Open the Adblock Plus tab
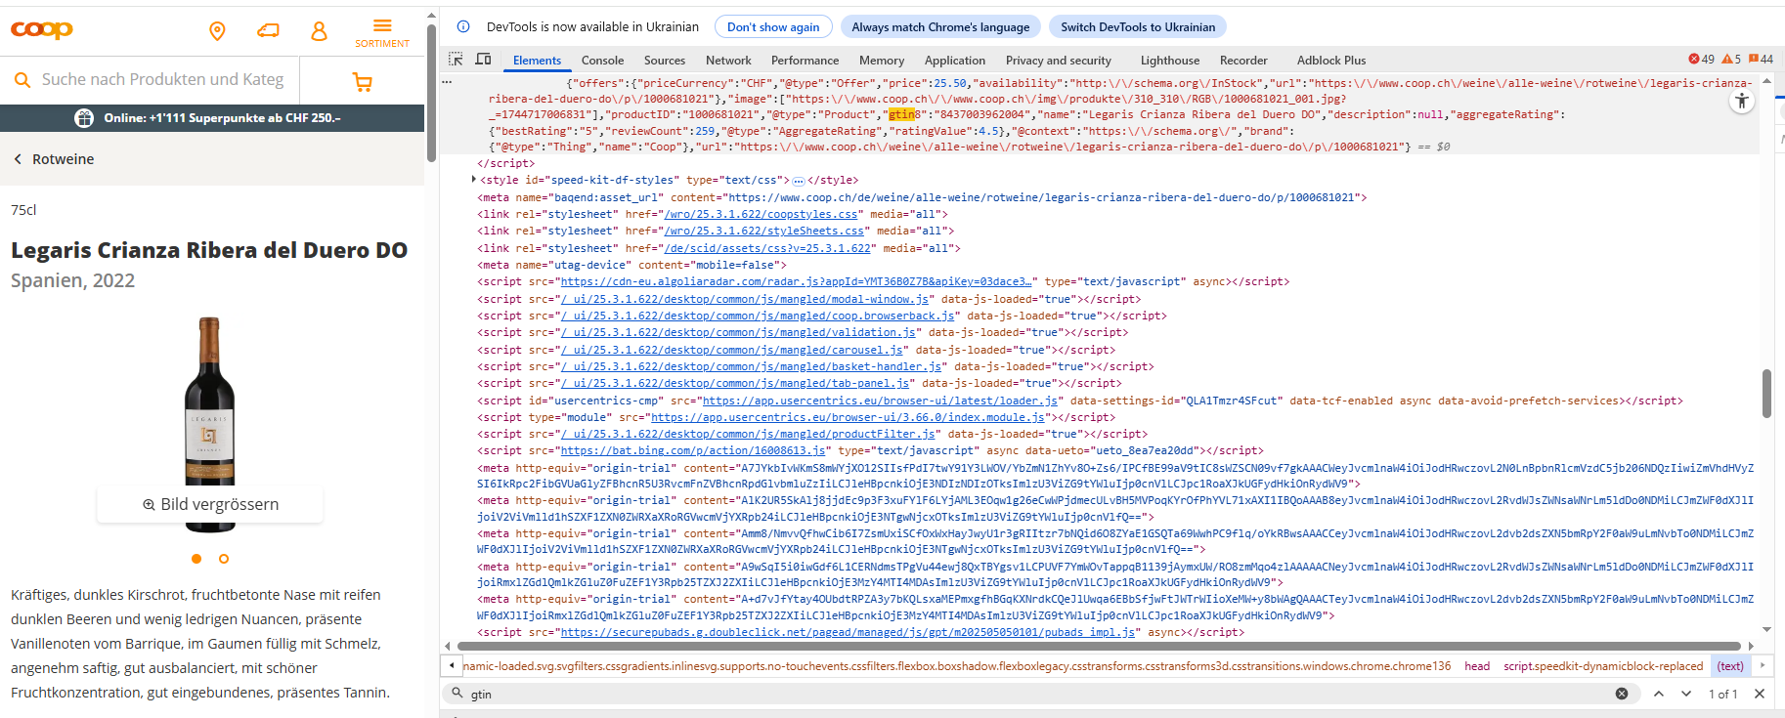Viewport: 1785px width, 718px height. coord(1331,61)
